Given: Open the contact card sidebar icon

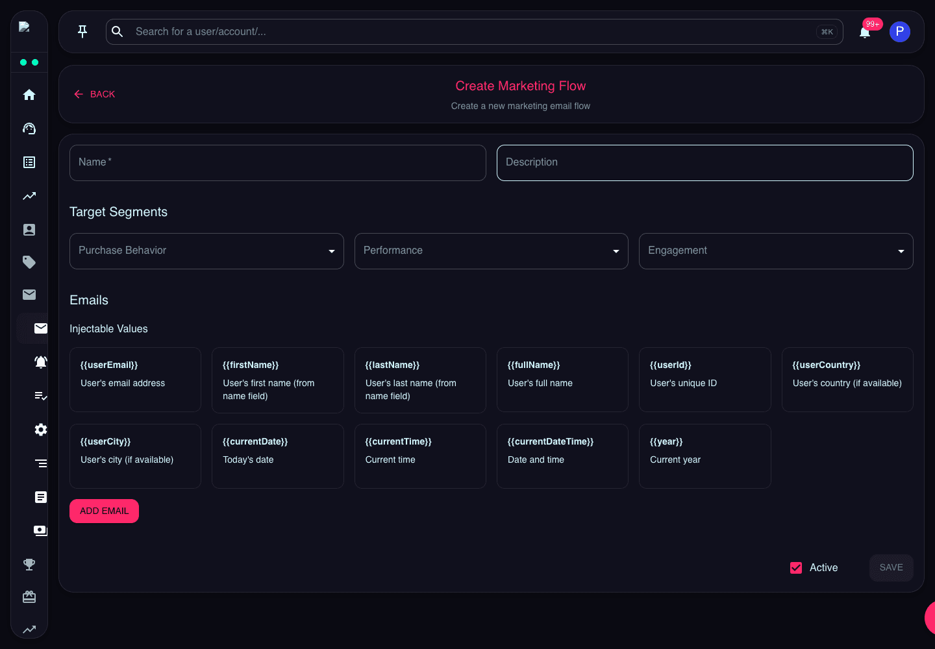Looking at the screenshot, I should 29,230.
